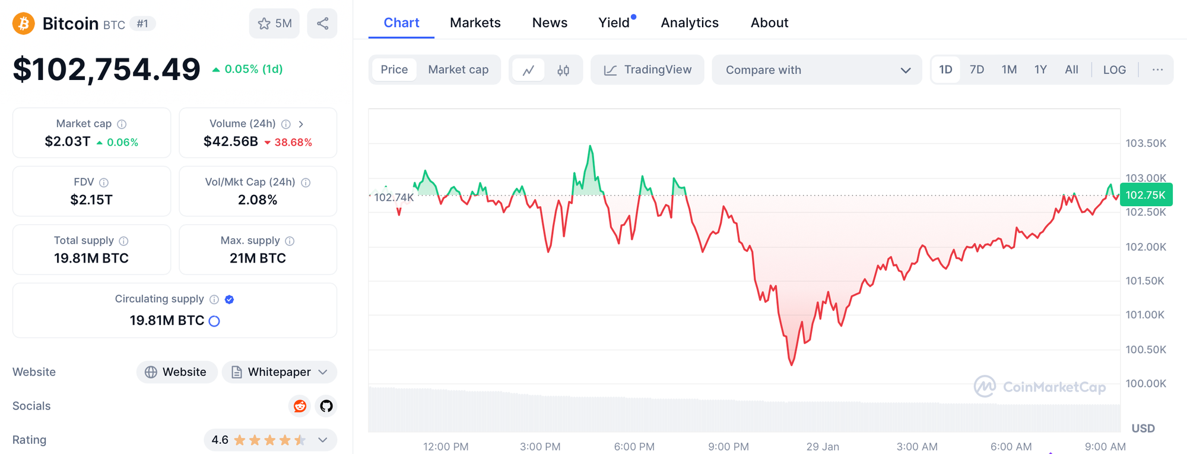The width and height of the screenshot is (1187, 454).
Task: Add Bitcoin to watchlist with star button
Action: tap(274, 24)
